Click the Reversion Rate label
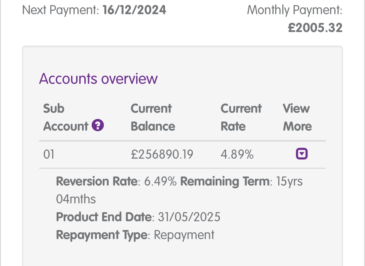 (96, 181)
